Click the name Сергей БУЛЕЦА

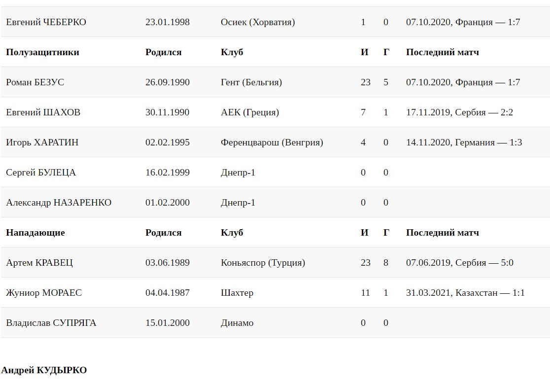pyautogui.click(x=41, y=173)
